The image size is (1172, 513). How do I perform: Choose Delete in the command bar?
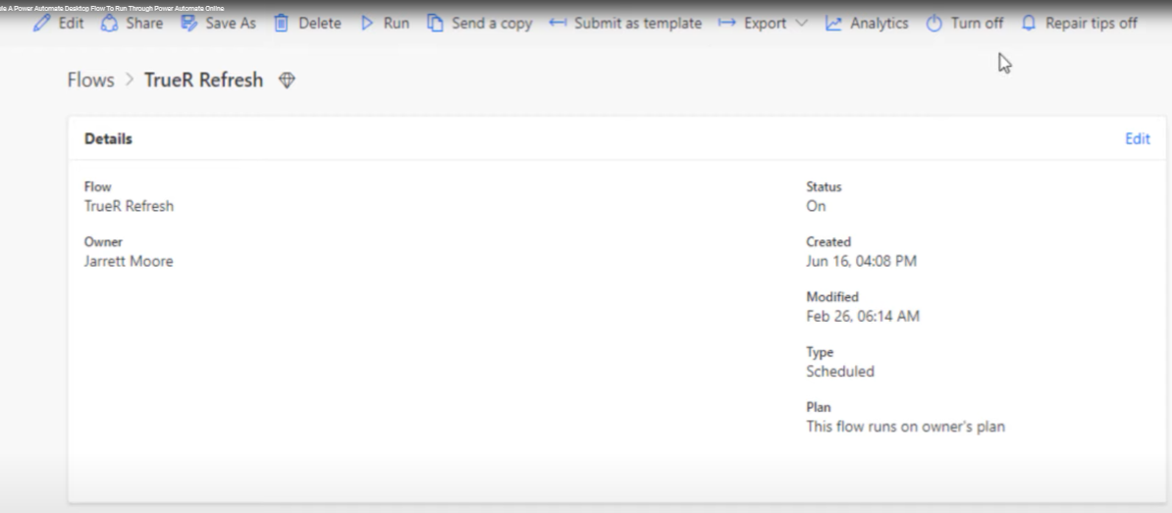[320, 24]
